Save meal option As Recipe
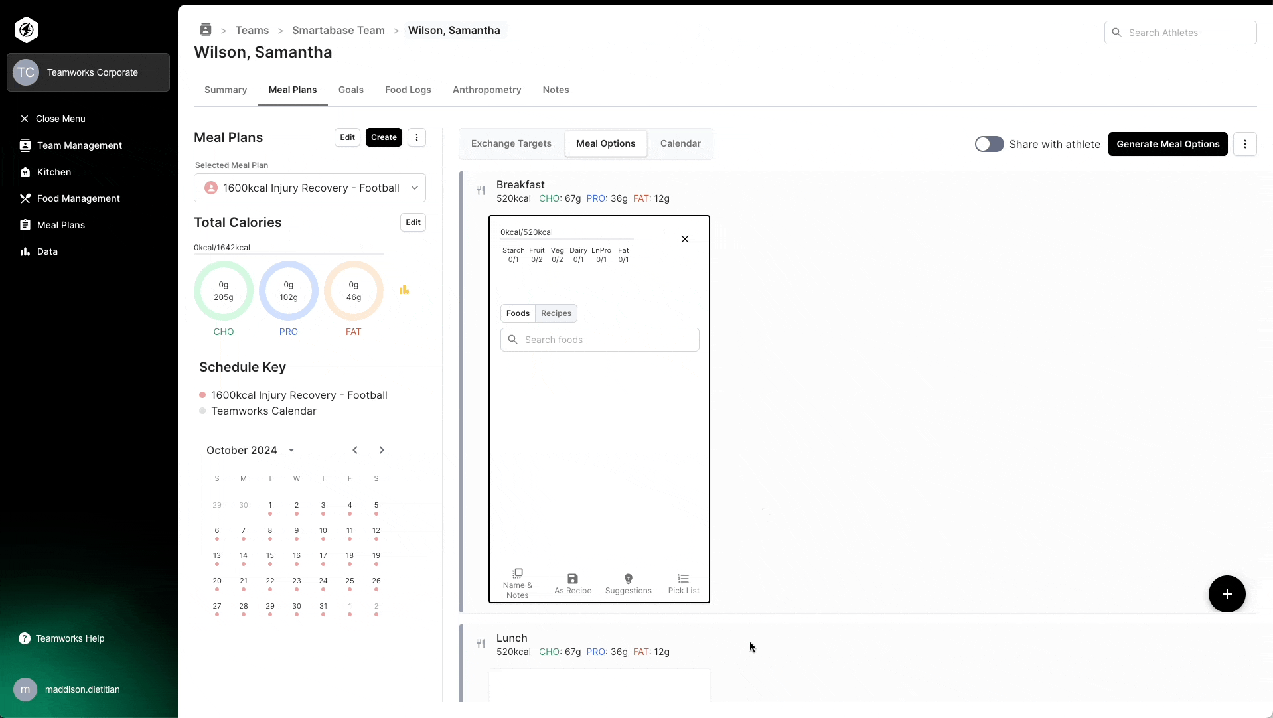This screenshot has width=1273, height=718. coord(573,584)
